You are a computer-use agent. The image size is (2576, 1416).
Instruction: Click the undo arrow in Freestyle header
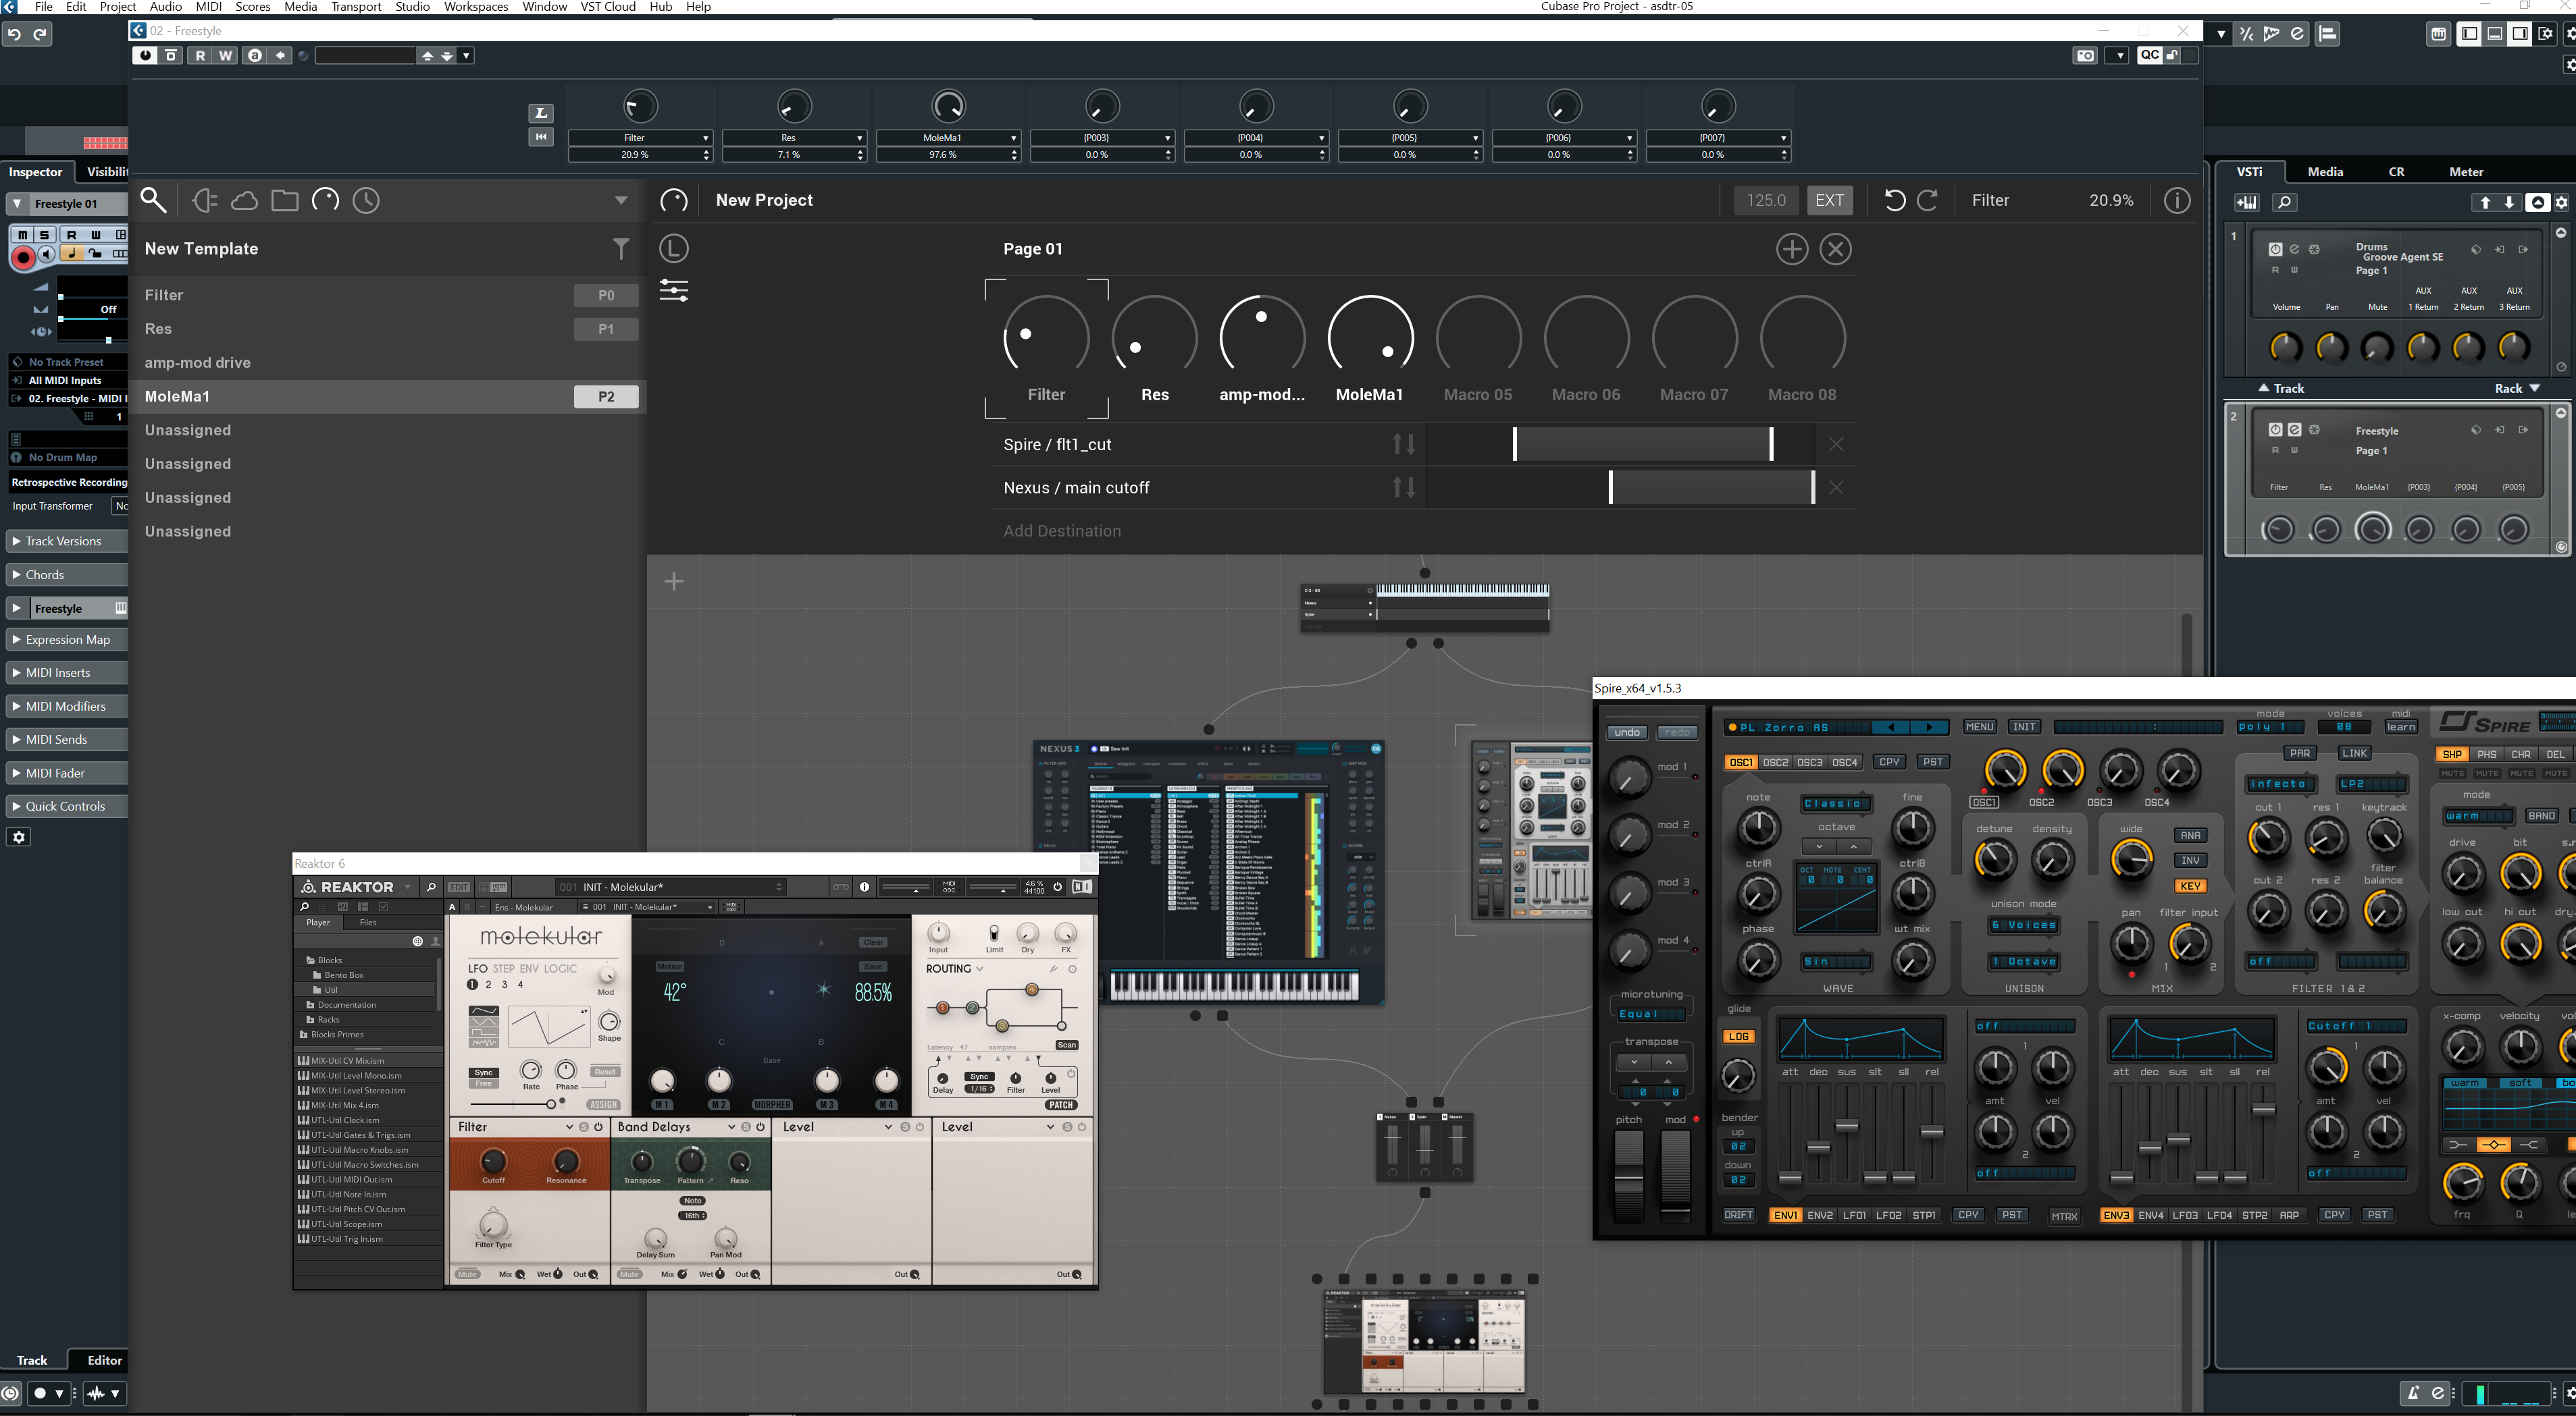tap(1894, 200)
